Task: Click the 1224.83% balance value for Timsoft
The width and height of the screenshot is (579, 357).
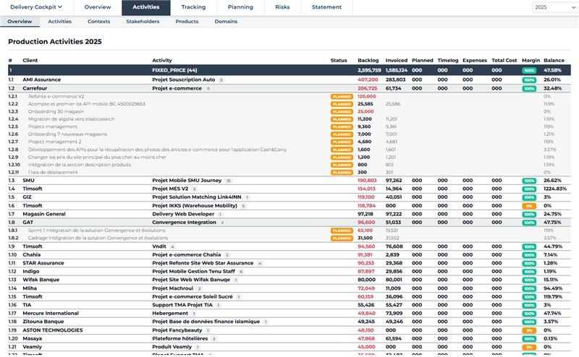Action: (x=555, y=189)
